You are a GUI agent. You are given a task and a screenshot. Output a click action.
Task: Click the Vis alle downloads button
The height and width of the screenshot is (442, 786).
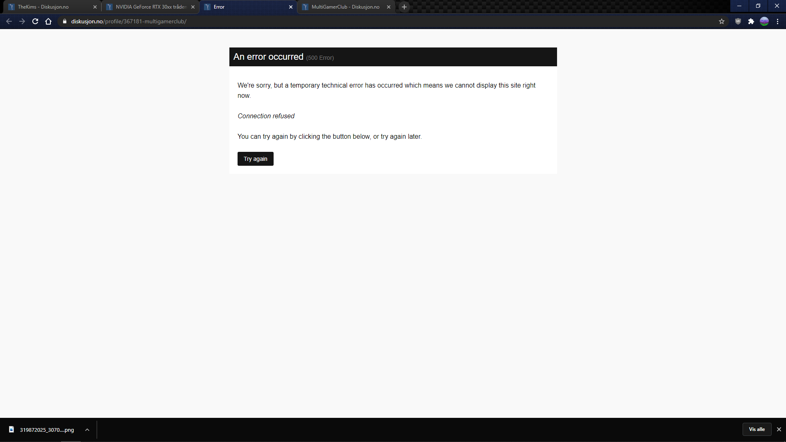click(757, 429)
